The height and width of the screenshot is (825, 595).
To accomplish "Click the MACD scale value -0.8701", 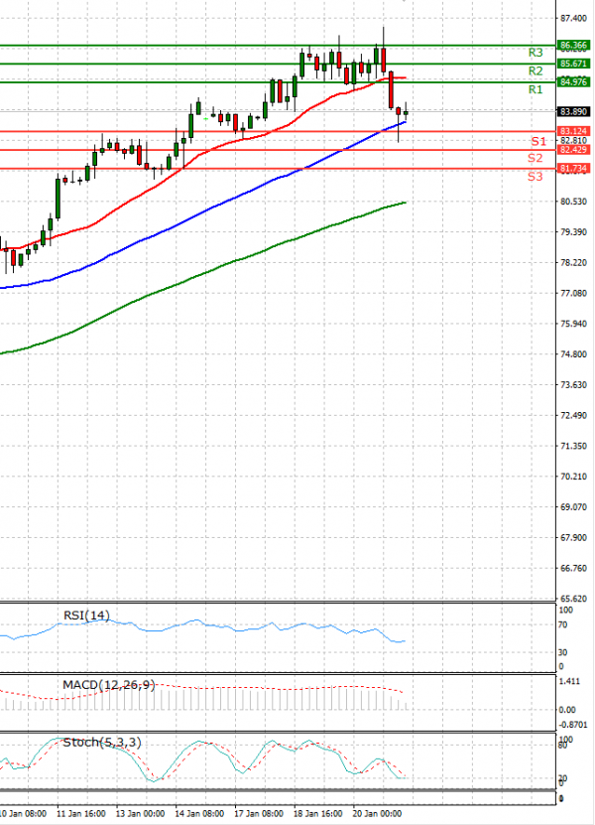I will point(573,725).
